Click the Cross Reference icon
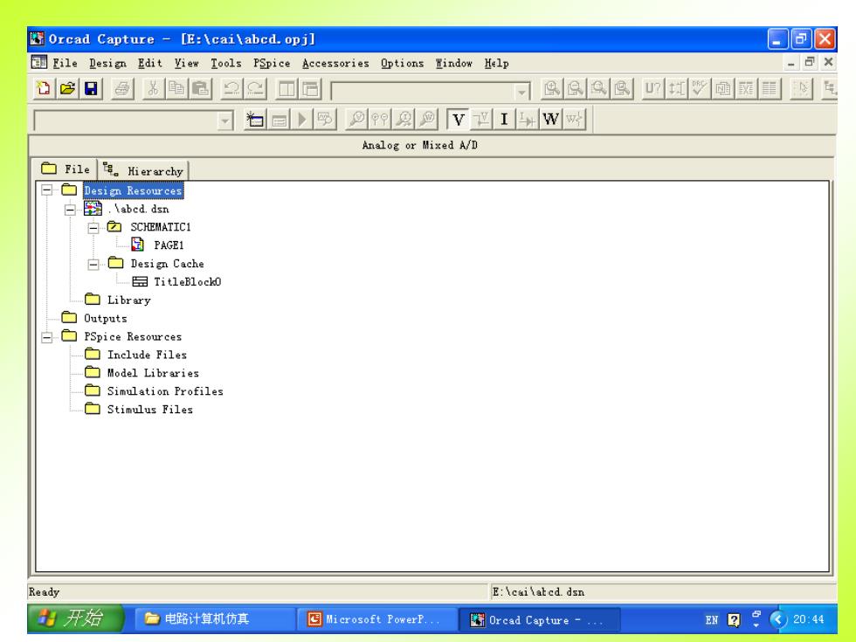Screen dimensions: 856x642 tap(746, 88)
